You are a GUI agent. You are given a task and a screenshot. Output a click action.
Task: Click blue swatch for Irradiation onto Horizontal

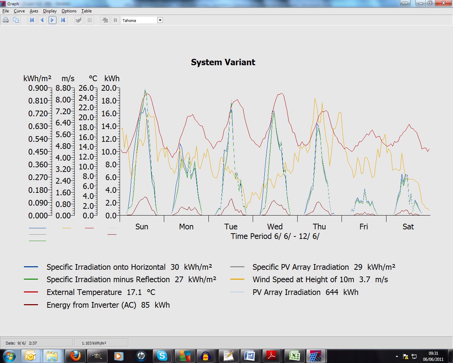tap(31, 267)
